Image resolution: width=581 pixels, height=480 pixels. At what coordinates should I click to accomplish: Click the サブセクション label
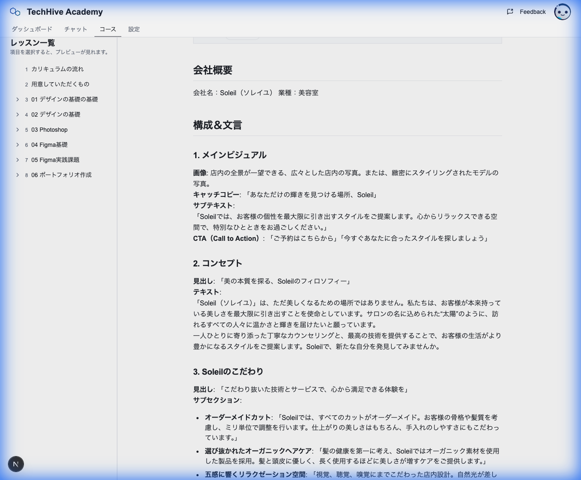click(x=216, y=400)
